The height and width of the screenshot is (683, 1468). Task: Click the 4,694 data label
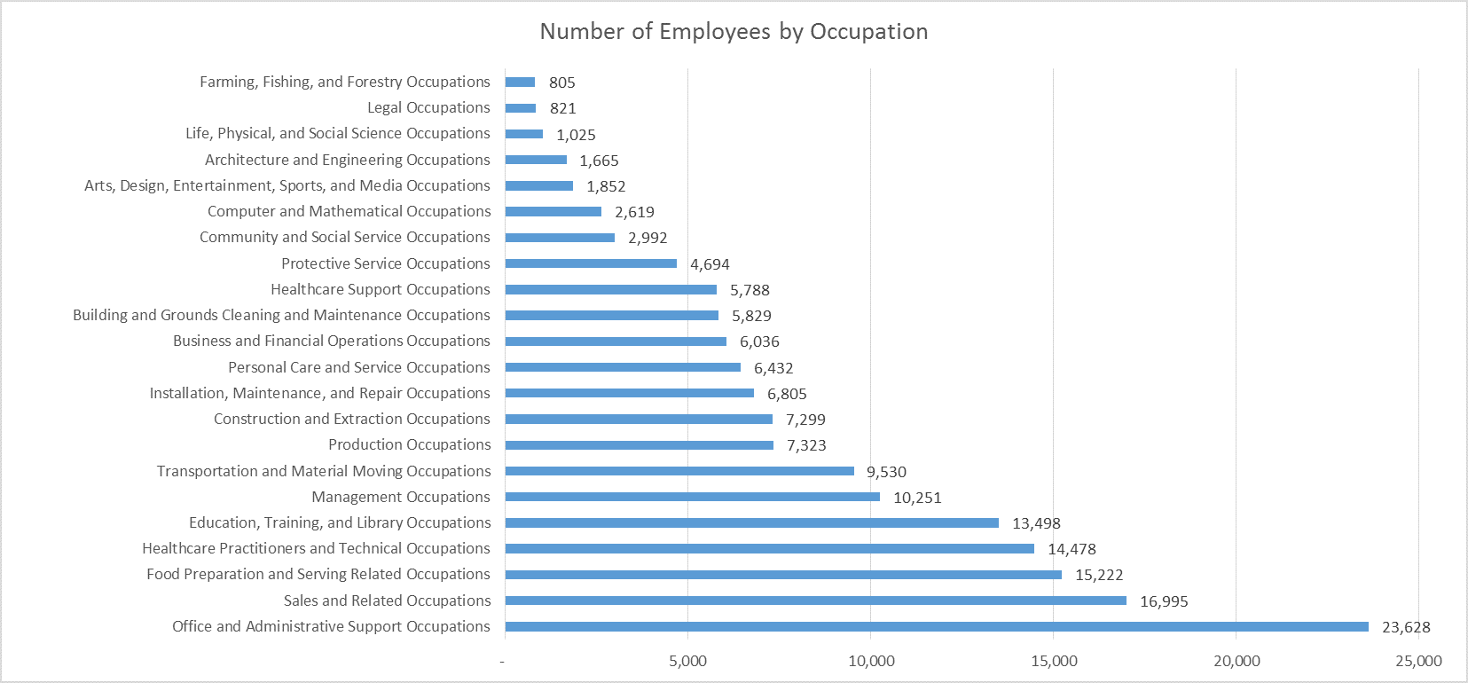coord(710,264)
